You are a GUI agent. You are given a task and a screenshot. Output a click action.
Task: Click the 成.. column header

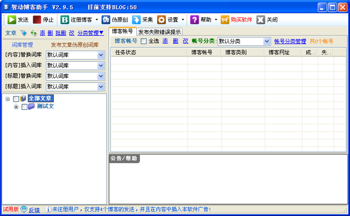tap(310, 53)
